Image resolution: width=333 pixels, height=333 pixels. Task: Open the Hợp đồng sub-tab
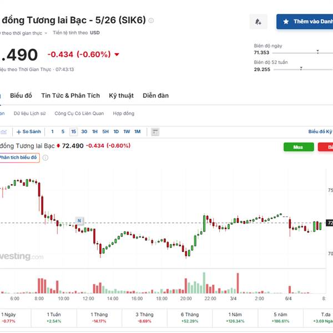pyautogui.click(x=124, y=113)
